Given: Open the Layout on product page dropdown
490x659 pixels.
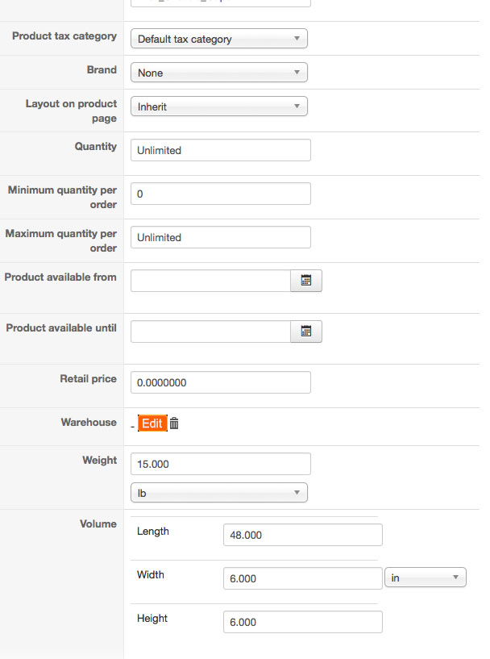Looking at the screenshot, I should (x=218, y=106).
